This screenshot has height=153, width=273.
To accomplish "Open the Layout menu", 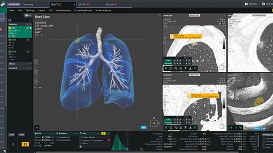I will [42, 10].
